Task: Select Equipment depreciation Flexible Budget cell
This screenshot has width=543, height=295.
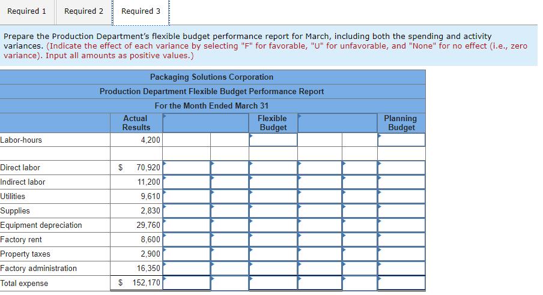Action: coord(273,225)
